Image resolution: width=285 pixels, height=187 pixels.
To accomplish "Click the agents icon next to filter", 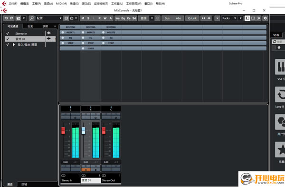I will coord(72,18).
